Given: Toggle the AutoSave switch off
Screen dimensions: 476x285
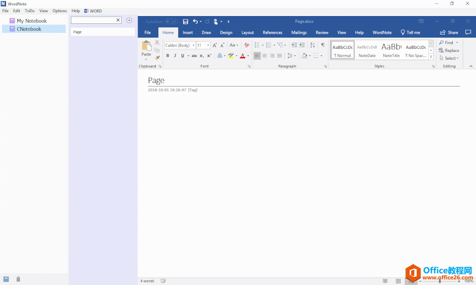Looking at the screenshot, I should click(171, 21).
